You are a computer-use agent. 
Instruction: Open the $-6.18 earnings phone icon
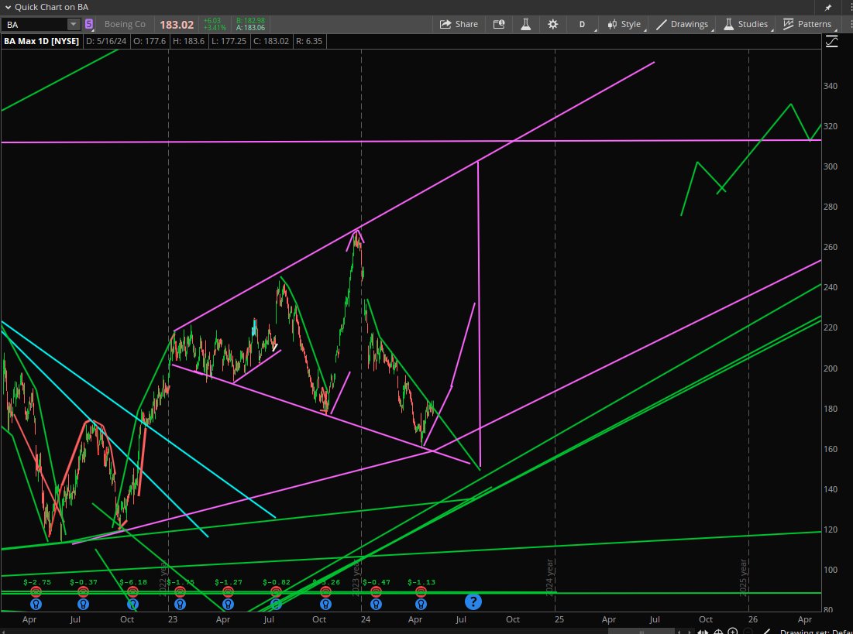click(132, 591)
